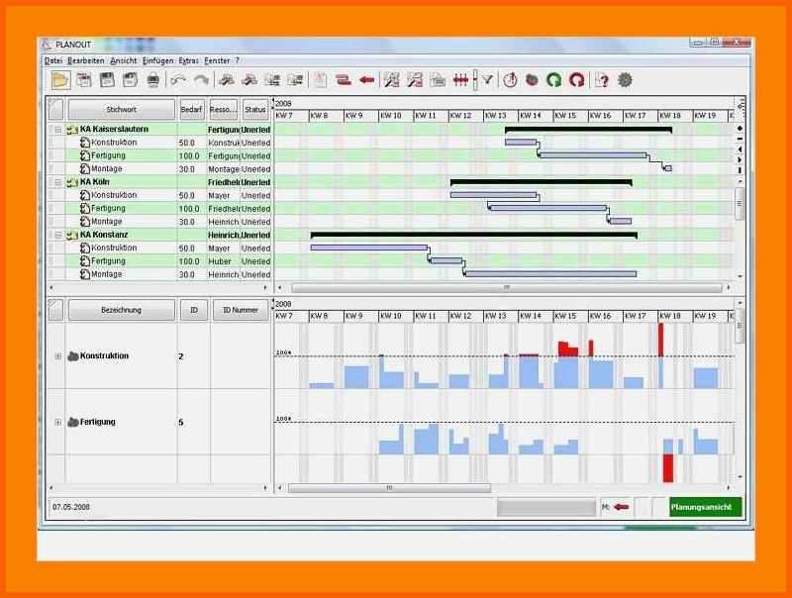Select the KA Köln Konstruktion Gantt bar
792x598 pixels.
click(x=493, y=195)
